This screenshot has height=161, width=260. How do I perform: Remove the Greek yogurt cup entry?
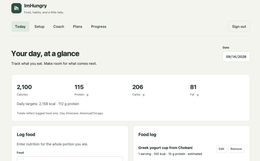tap(236, 149)
